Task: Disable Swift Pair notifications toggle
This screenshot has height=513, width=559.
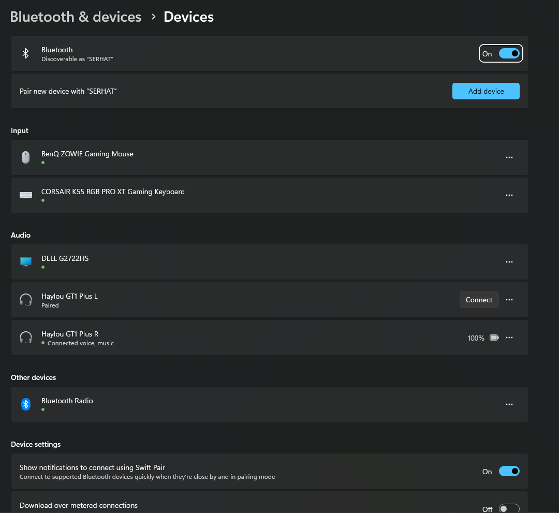Action: (x=509, y=471)
